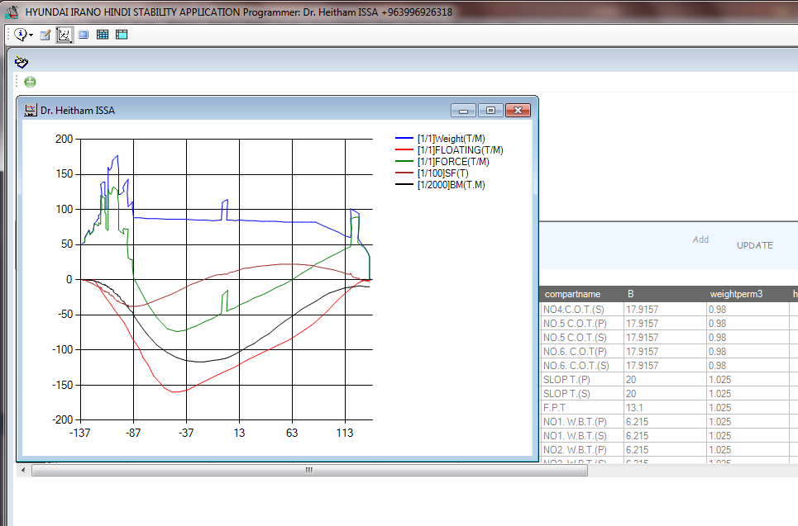Viewport: 798px width, 526px height.
Task: Click the info speech-bubble toolbar icon
Action: tap(20, 35)
